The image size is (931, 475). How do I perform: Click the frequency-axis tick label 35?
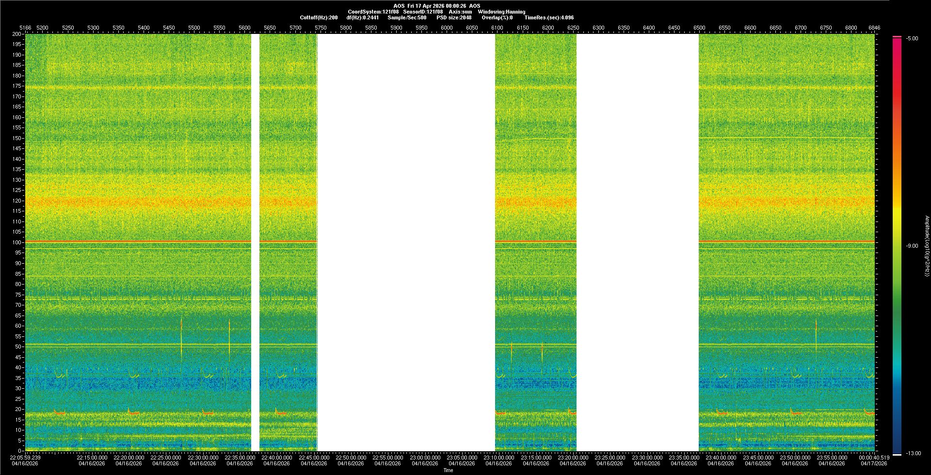click(18, 378)
